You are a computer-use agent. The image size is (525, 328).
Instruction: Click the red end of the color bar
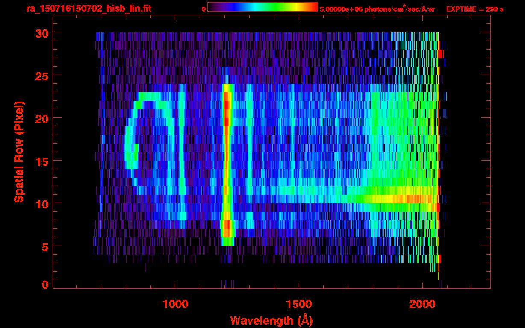tap(312, 7)
